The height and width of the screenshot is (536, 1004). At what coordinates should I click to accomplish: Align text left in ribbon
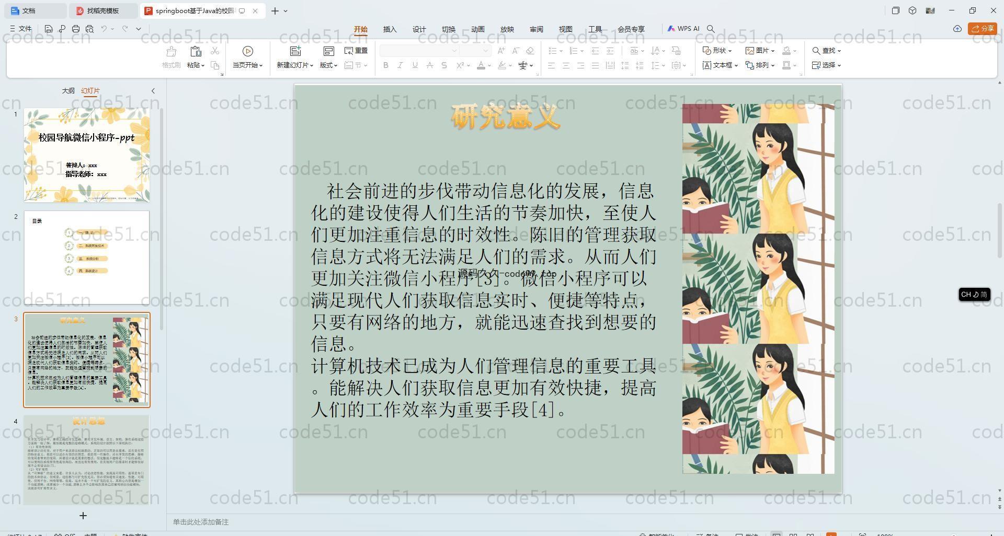tap(551, 65)
